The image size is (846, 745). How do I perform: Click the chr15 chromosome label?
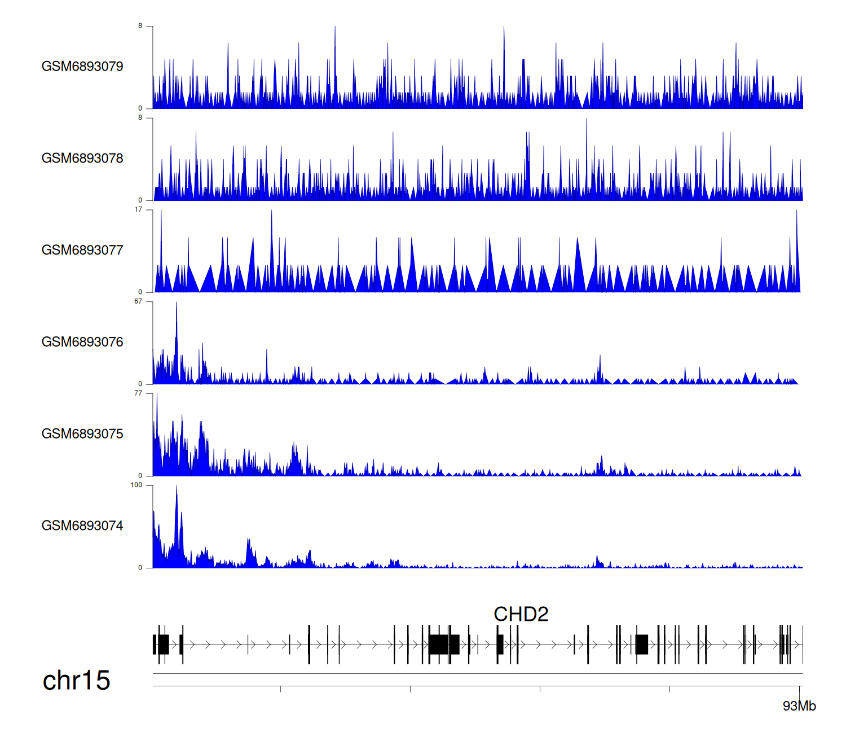click(x=76, y=681)
